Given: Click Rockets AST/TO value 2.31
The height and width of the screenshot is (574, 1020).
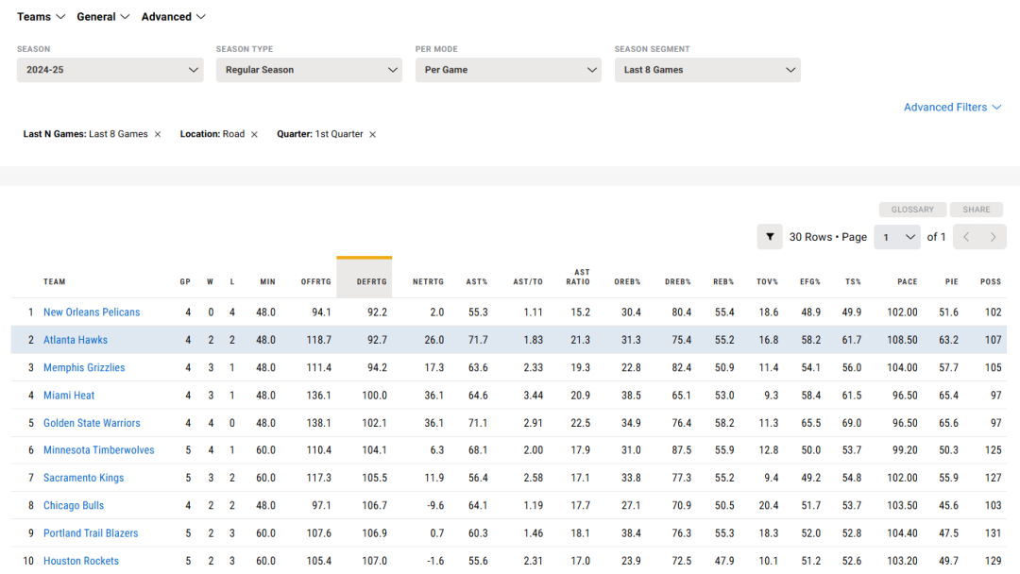Looking at the screenshot, I should point(533,561).
